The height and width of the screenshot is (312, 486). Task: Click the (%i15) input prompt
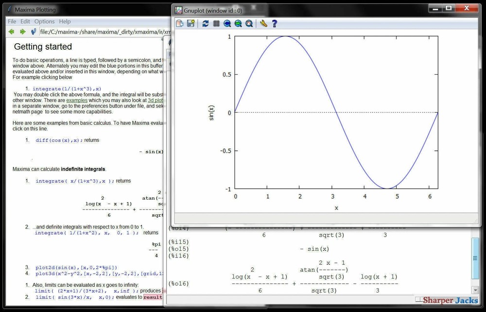(178, 242)
